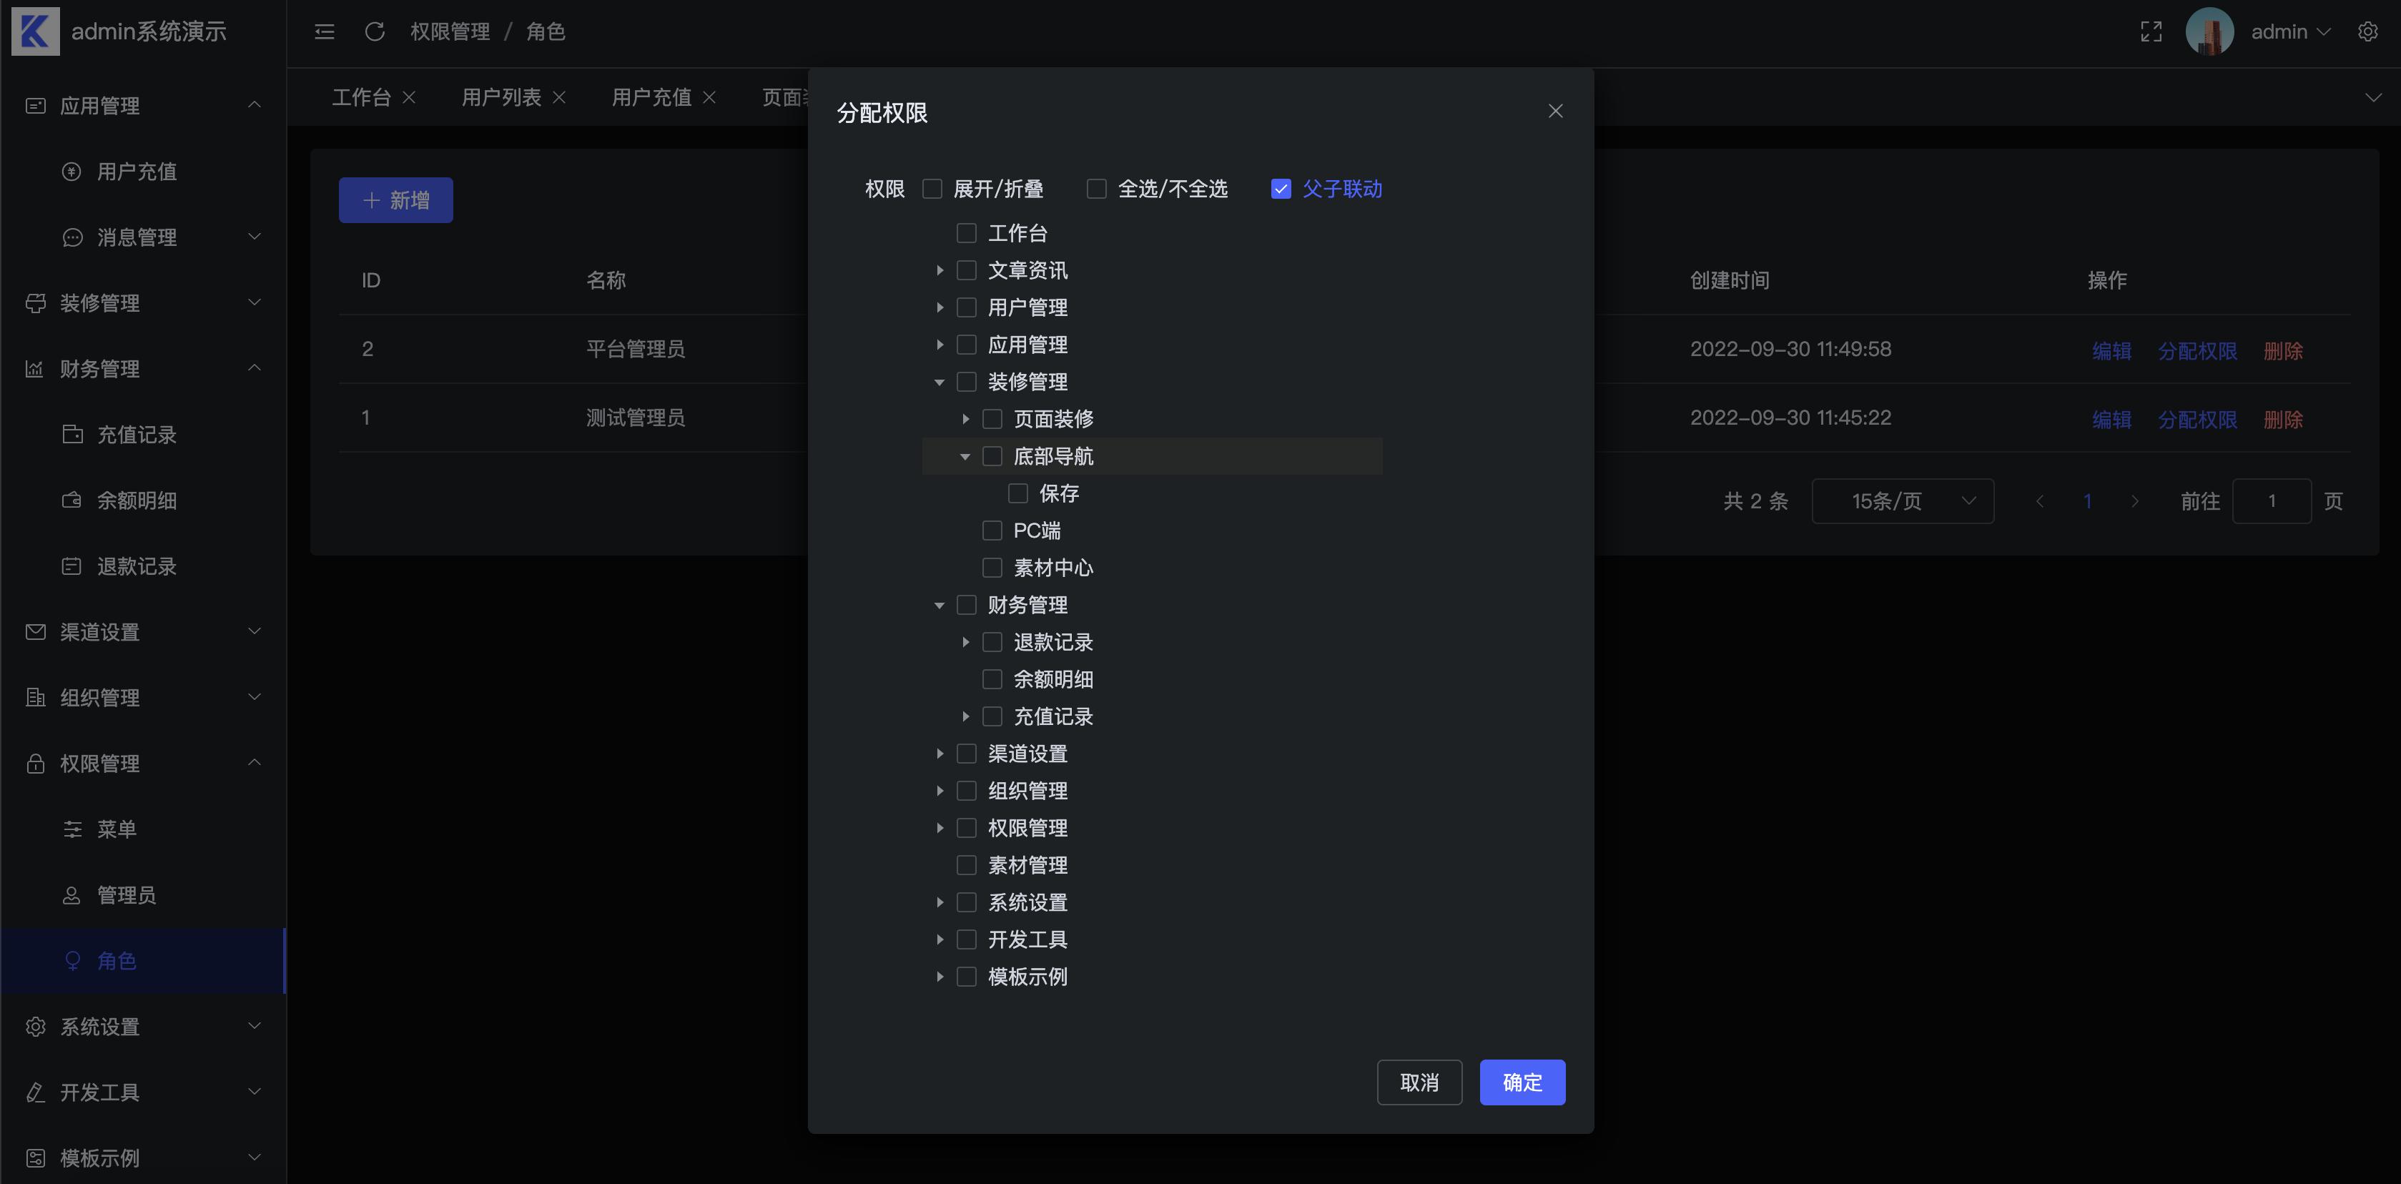The image size is (2401, 1184).
Task: Click the settings gear in the header
Action: coord(2368,31)
